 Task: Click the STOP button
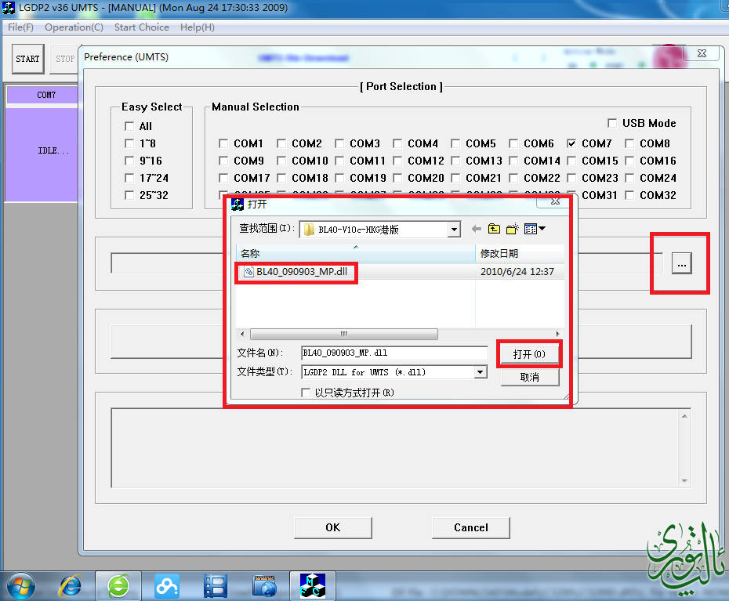[x=64, y=59]
